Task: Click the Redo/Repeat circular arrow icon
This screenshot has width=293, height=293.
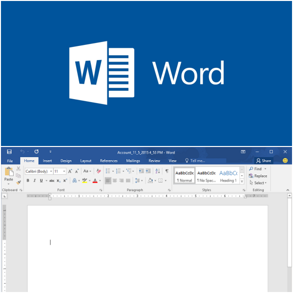Action: click(37, 151)
